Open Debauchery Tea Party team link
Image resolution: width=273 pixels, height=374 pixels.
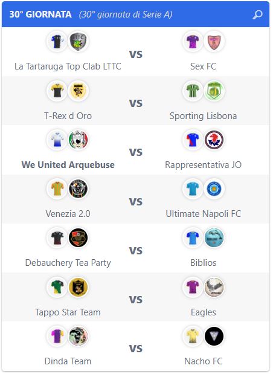click(68, 263)
